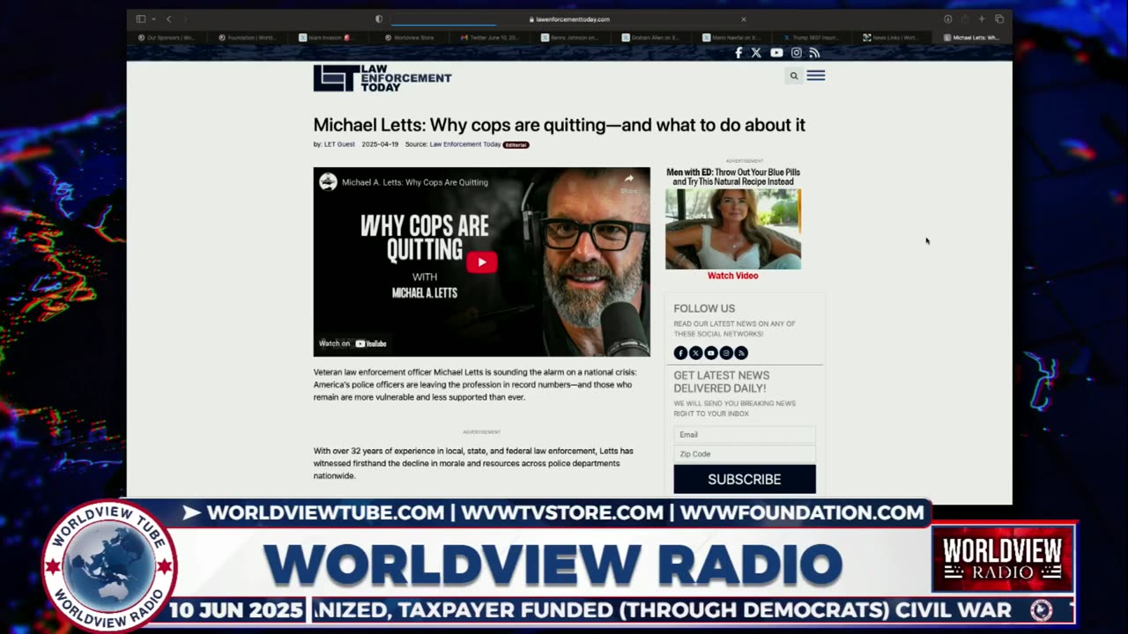Click the Editorial badge
Screen dimensions: 1128x634
click(516, 144)
